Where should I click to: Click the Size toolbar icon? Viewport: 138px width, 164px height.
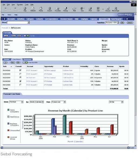point(82,8)
